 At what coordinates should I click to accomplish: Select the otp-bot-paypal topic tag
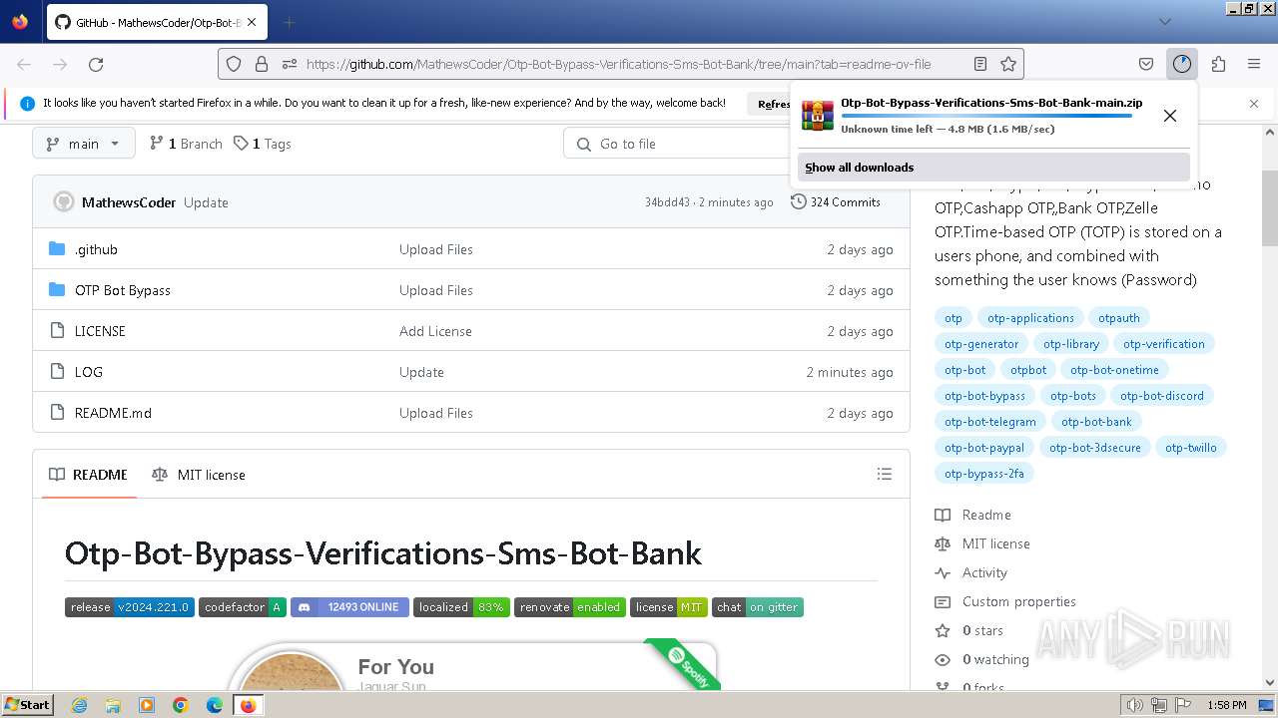984,448
